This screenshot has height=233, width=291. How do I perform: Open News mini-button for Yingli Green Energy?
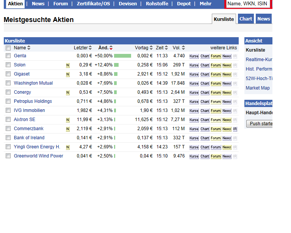pyautogui.click(x=227, y=147)
